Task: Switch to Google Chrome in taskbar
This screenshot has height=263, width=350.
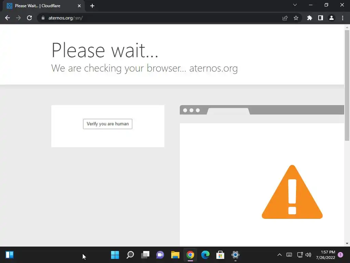Action: pos(190,255)
